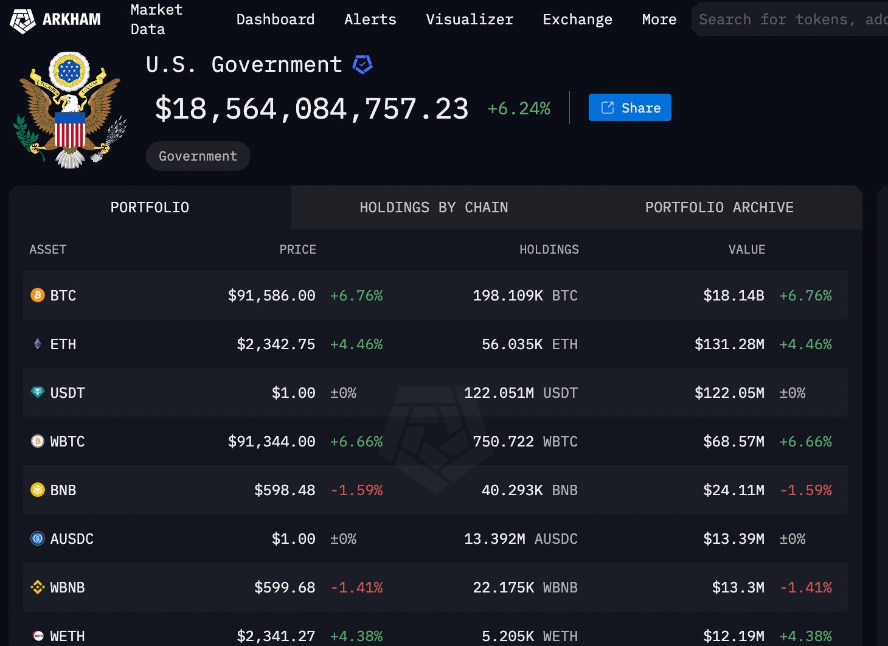888x646 pixels.
Task: Click the U.S. Government seal image
Action: [x=70, y=109]
